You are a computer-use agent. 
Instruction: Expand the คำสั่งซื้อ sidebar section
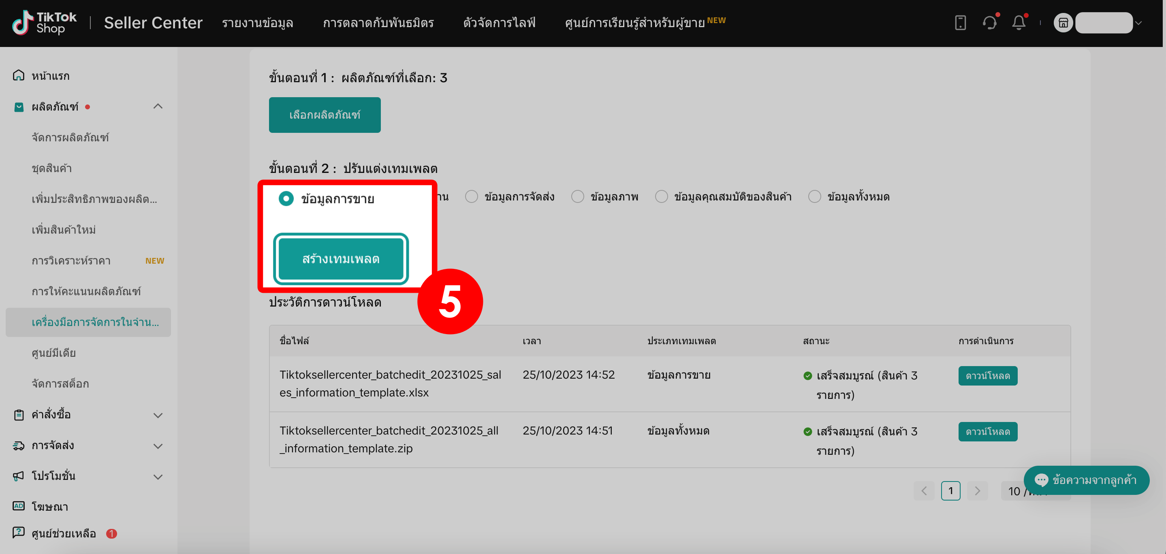pos(158,415)
